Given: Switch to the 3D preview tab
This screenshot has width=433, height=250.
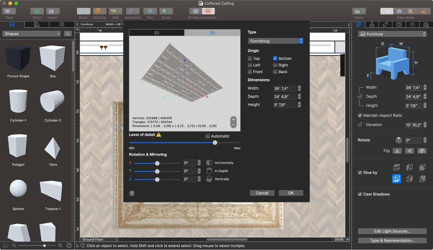Looking at the screenshot, I should tap(212, 33).
